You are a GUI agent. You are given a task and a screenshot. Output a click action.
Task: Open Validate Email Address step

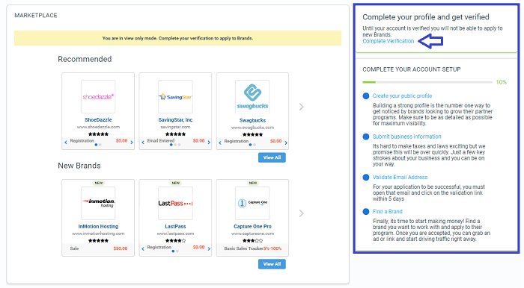pos(400,177)
